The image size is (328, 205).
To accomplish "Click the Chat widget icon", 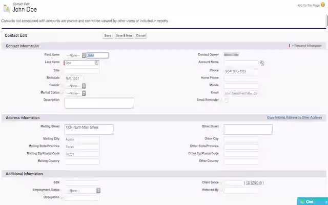I will 302,201.
